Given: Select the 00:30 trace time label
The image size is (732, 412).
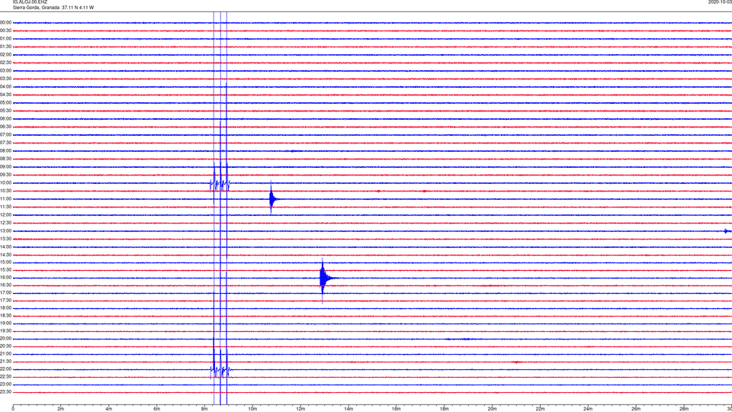Looking at the screenshot, I should click(5, 31).
